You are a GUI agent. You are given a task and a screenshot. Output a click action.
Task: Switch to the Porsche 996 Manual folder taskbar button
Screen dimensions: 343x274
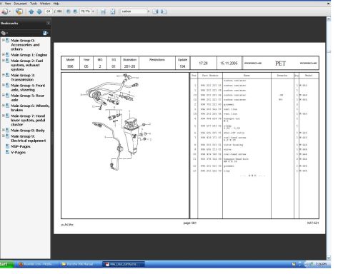(79, 264)
